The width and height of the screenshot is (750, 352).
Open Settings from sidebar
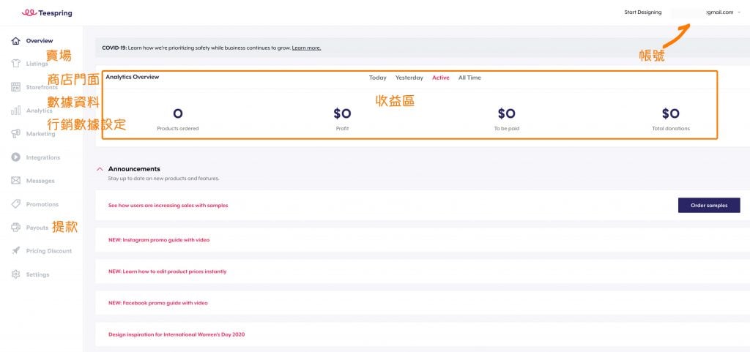click(x=37, y=274)
